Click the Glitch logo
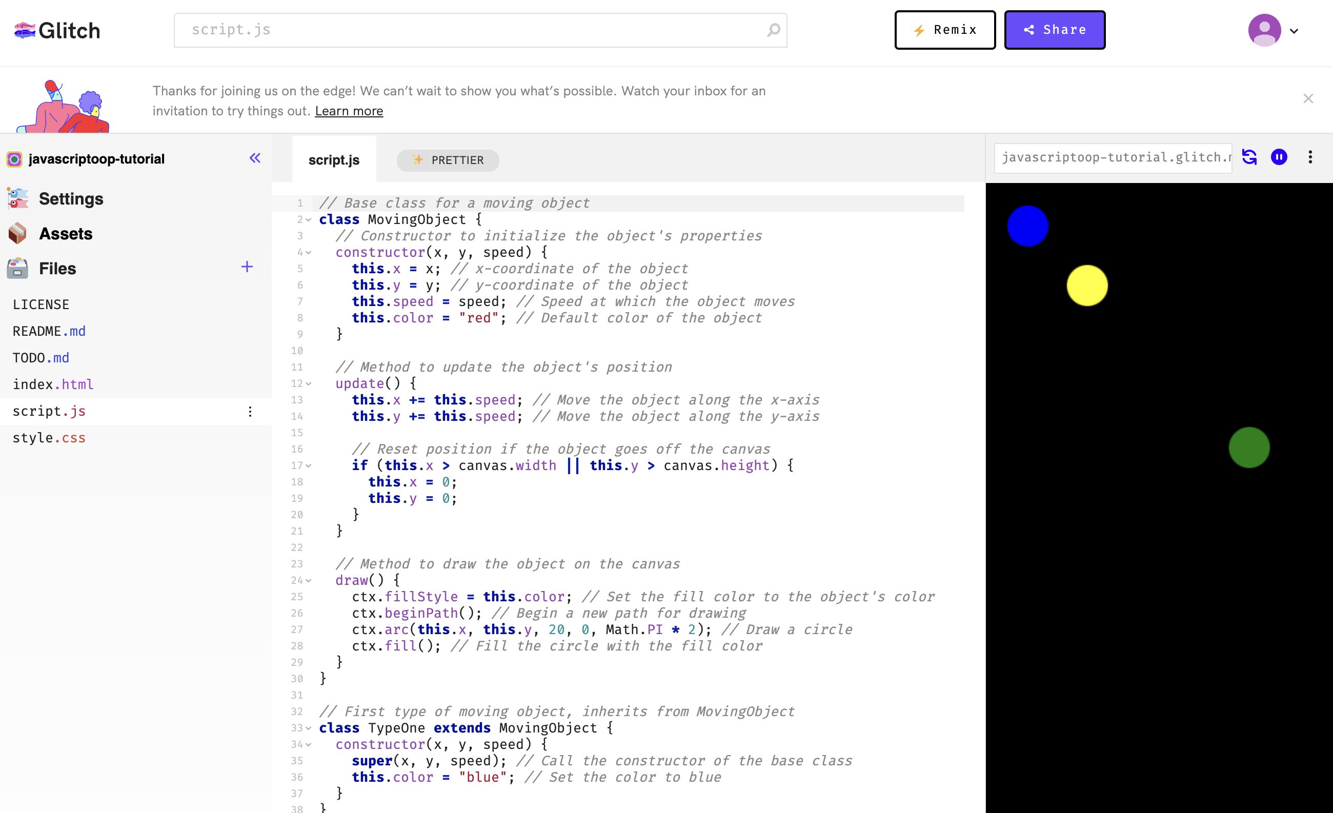Viewport: 1333px width, 813px height. point(57,30)
